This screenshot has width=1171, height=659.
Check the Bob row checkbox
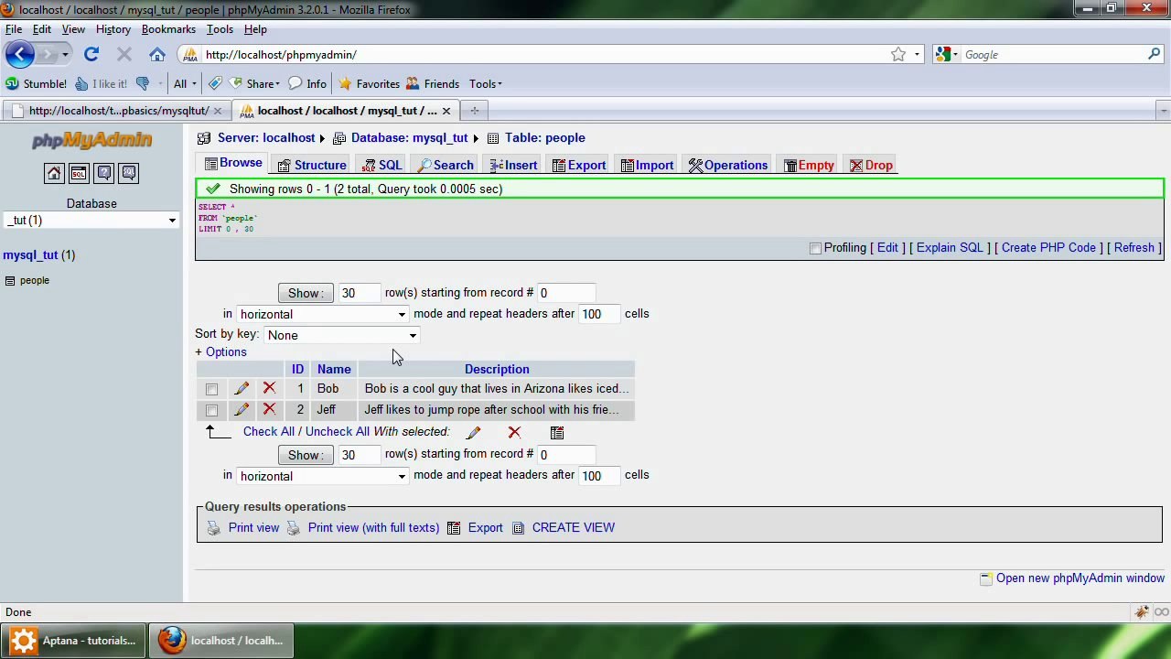point(211,389)
